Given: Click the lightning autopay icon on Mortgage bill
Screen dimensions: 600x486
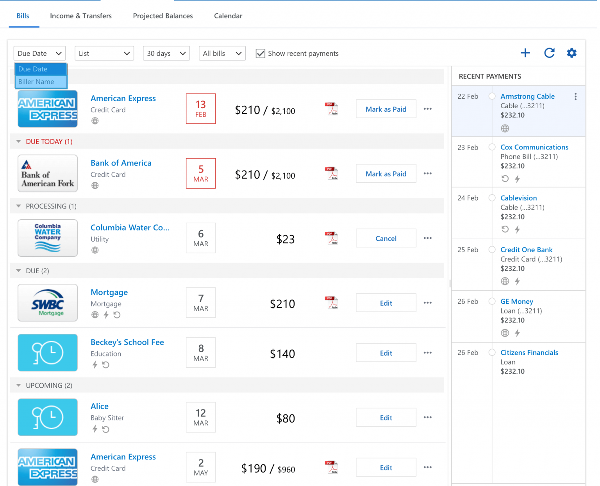Looking at the screenshot, I should tap(105, 315).
